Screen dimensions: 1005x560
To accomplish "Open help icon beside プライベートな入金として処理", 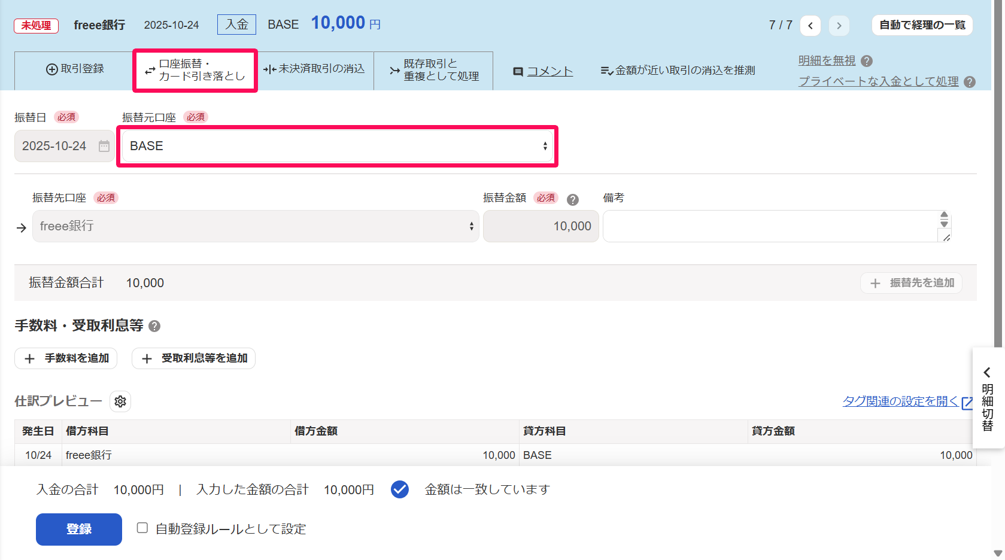I will tap(970, 82).
